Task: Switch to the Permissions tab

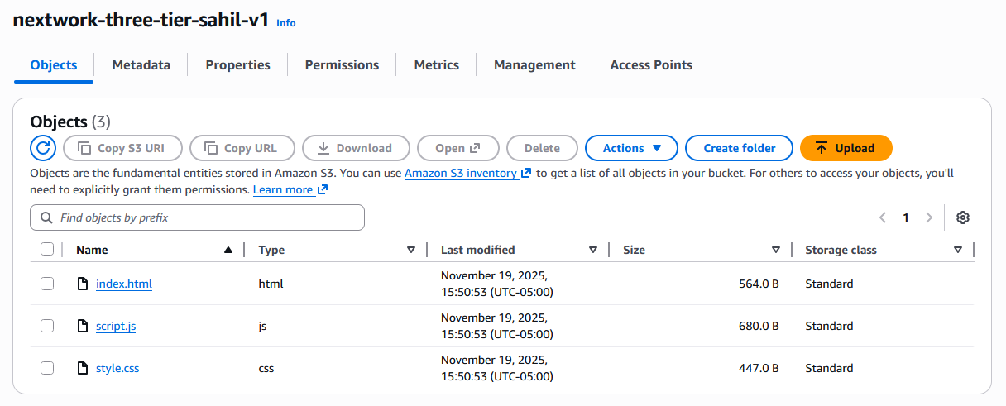Action: point(342,64)
